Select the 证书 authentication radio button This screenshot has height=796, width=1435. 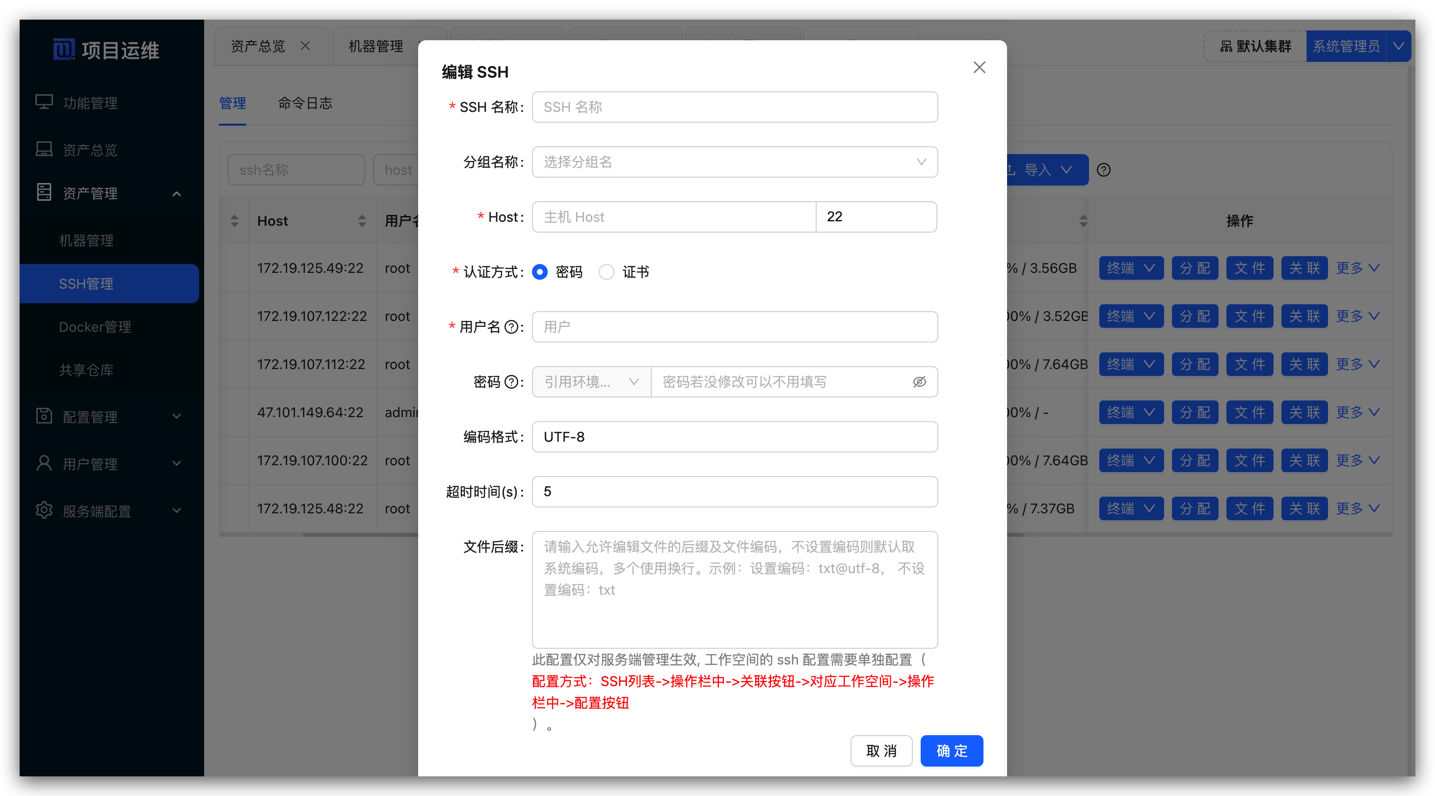tap(607, 272)
